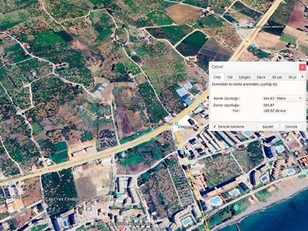
Task: Switch to the Çokgen tab
Action: click(x=244, y=77)
